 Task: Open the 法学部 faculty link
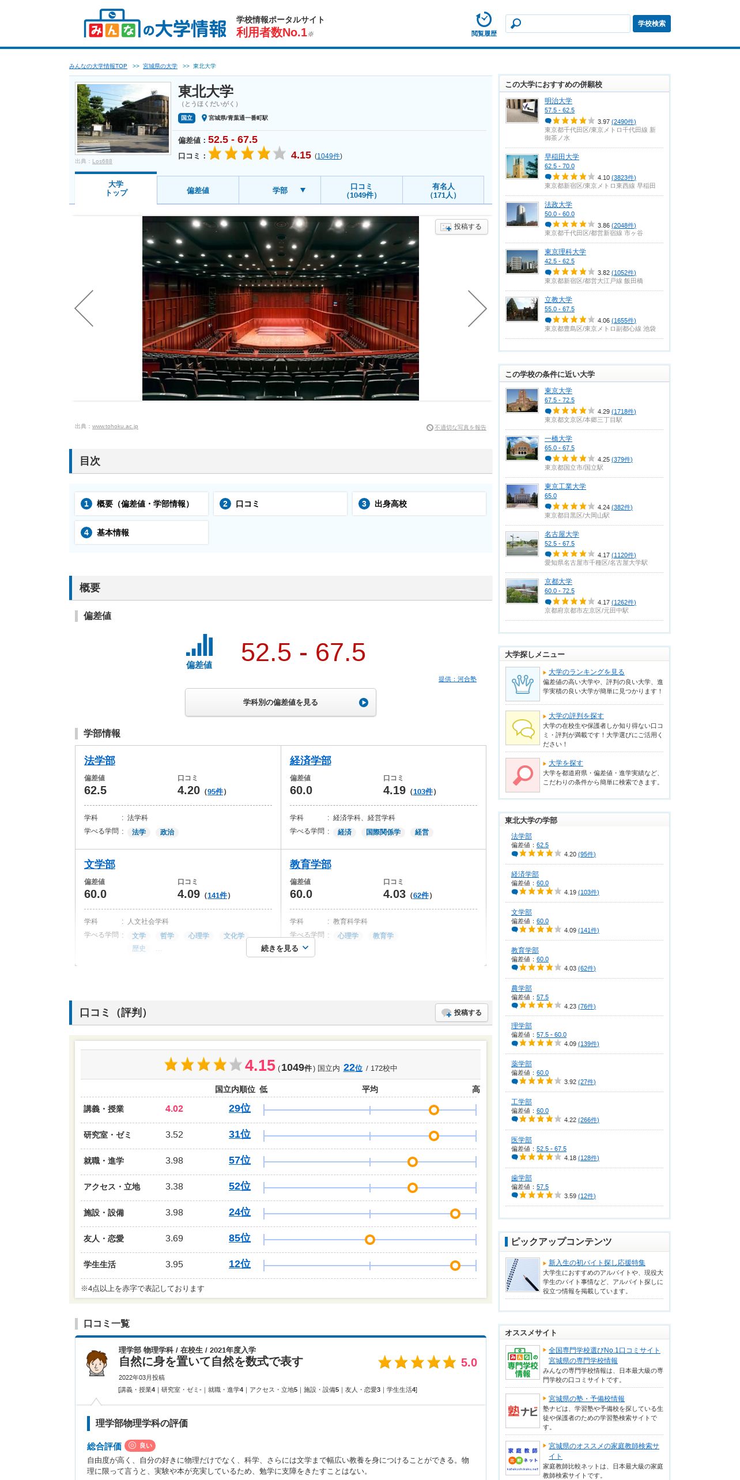[x=100, y=761]
